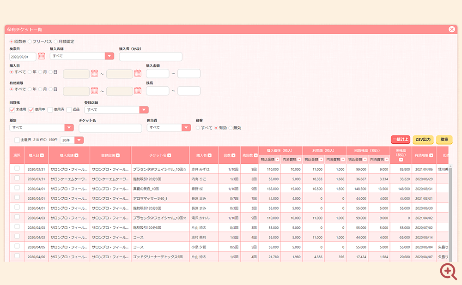Screen dimensions: 462x285
Task: Uncheck the 使用中 checkbox
Action: pyautogui.click(x=31, y=110)
